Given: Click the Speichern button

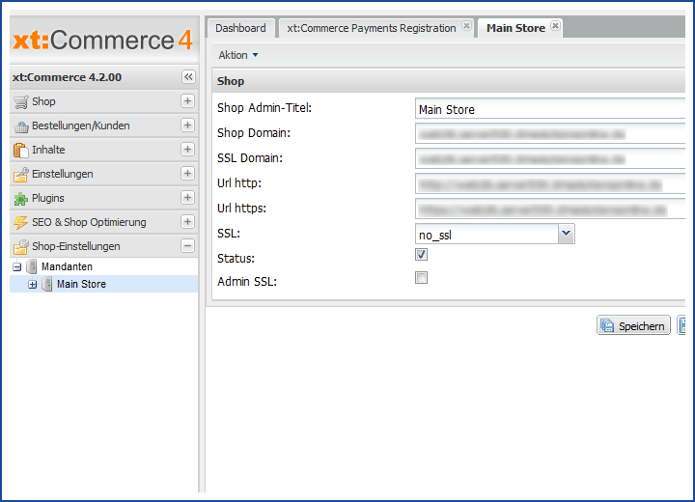Looking at the screenshot, I should click(633, 325).
